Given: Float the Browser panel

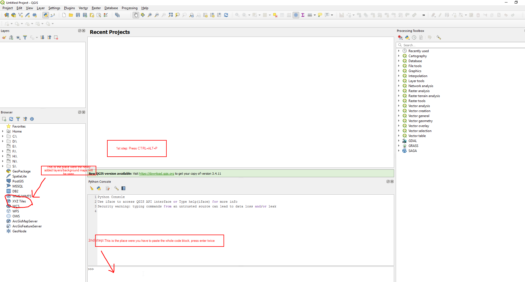Looking at the screenshot, I should (80, 112).
